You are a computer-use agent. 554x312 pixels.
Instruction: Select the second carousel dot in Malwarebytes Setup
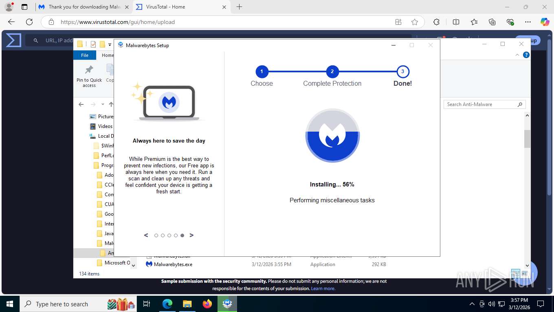163,235
